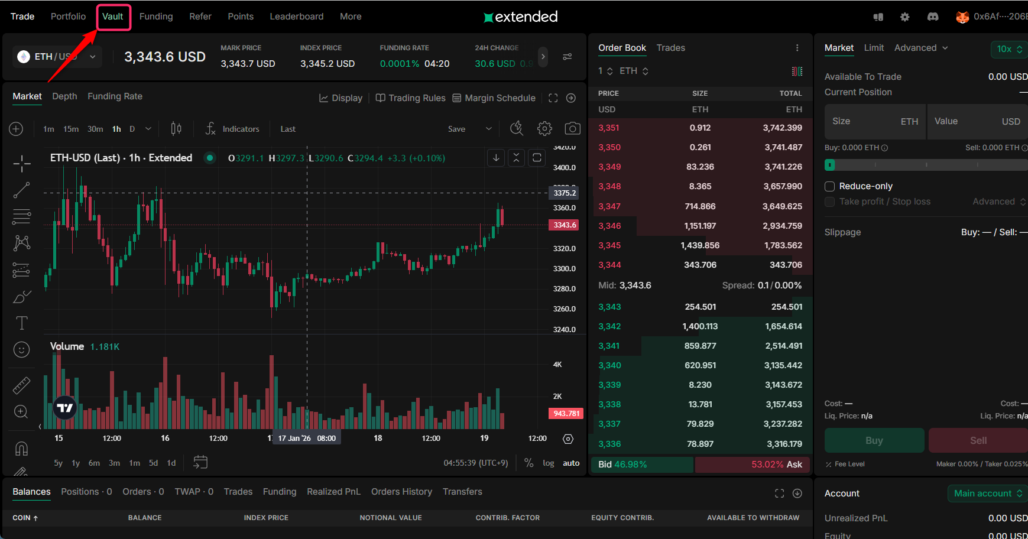Enable the Reduce-only checkbox
Image resolution: width=1028 pixels, height=539 pixels.
(x=830, y=187)
